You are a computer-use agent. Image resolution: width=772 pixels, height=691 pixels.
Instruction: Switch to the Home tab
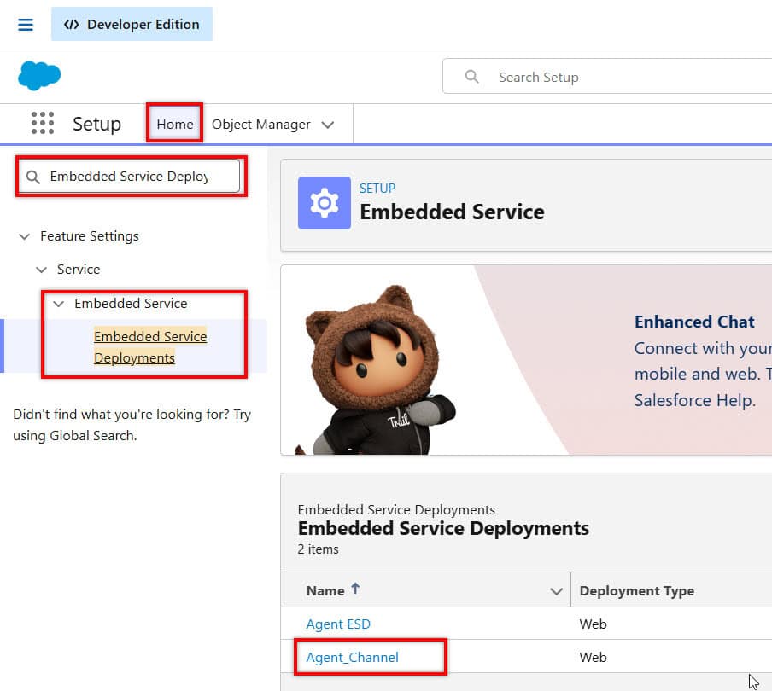point(175,124)
